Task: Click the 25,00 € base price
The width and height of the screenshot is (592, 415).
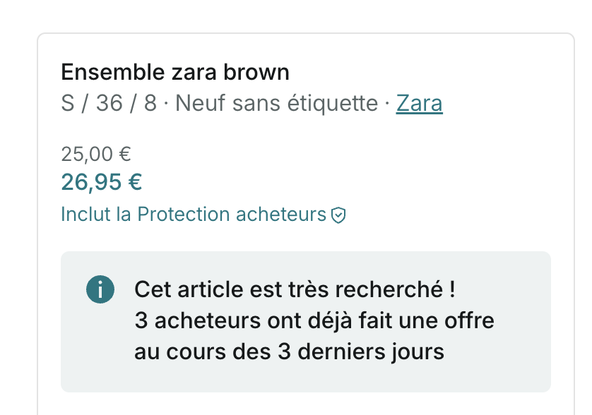Action: 96,153
